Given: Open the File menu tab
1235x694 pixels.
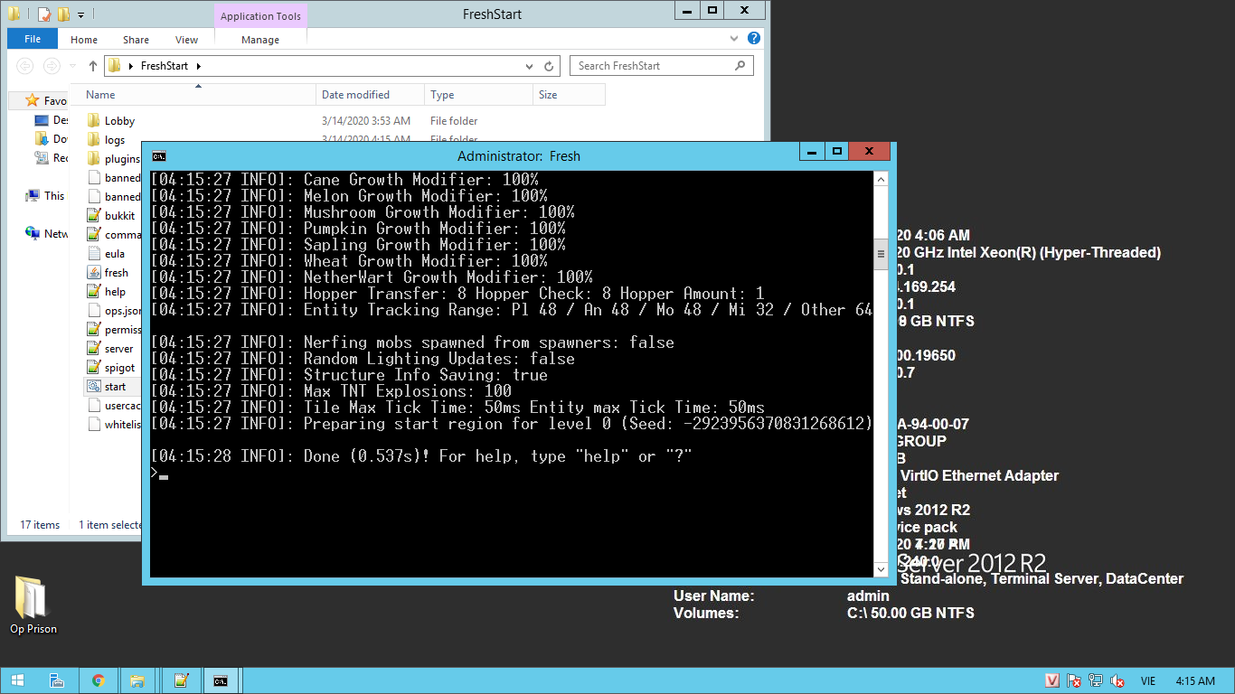Looking at the screenshot, I should pyautogui.click(x=33, y=39).
